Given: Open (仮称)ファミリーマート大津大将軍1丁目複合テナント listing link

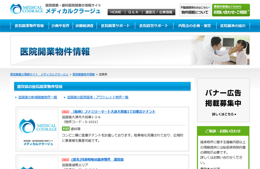Looking at the screenshot, I should coord(113,111).
